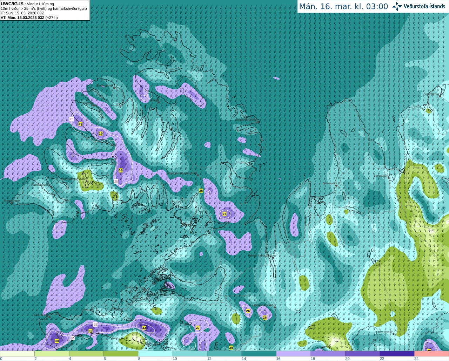Click the Stykkishólmur station label
This screenshot has width=449, height=361.
click(x=135, y=287)
